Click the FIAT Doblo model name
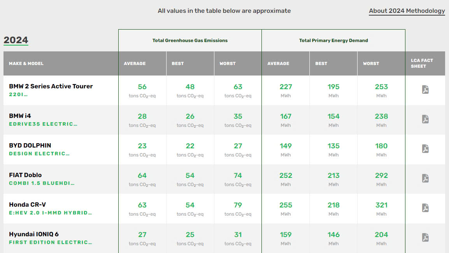The image size is (449, 253). 25,175
